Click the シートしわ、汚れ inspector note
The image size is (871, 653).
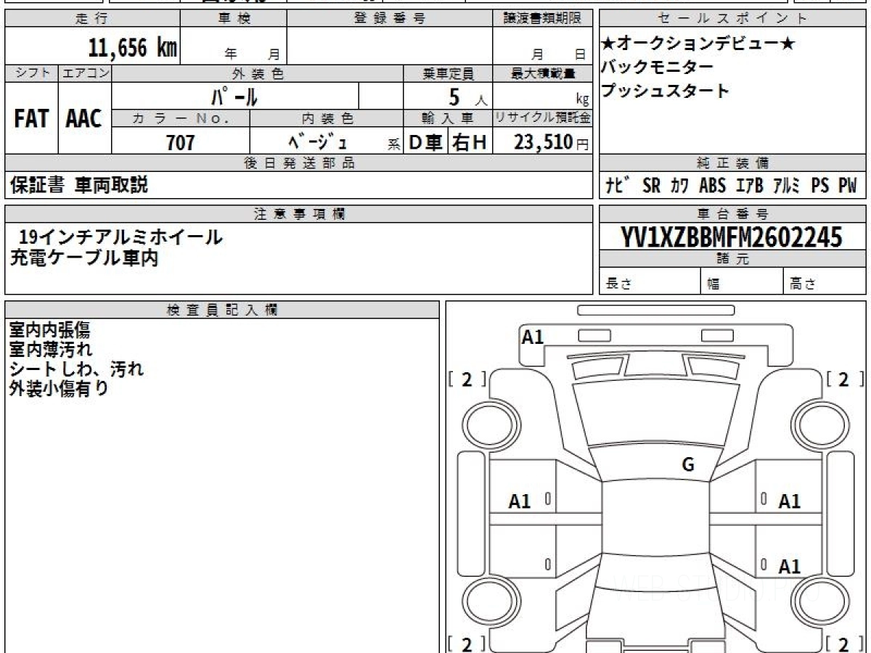point(76,369)
